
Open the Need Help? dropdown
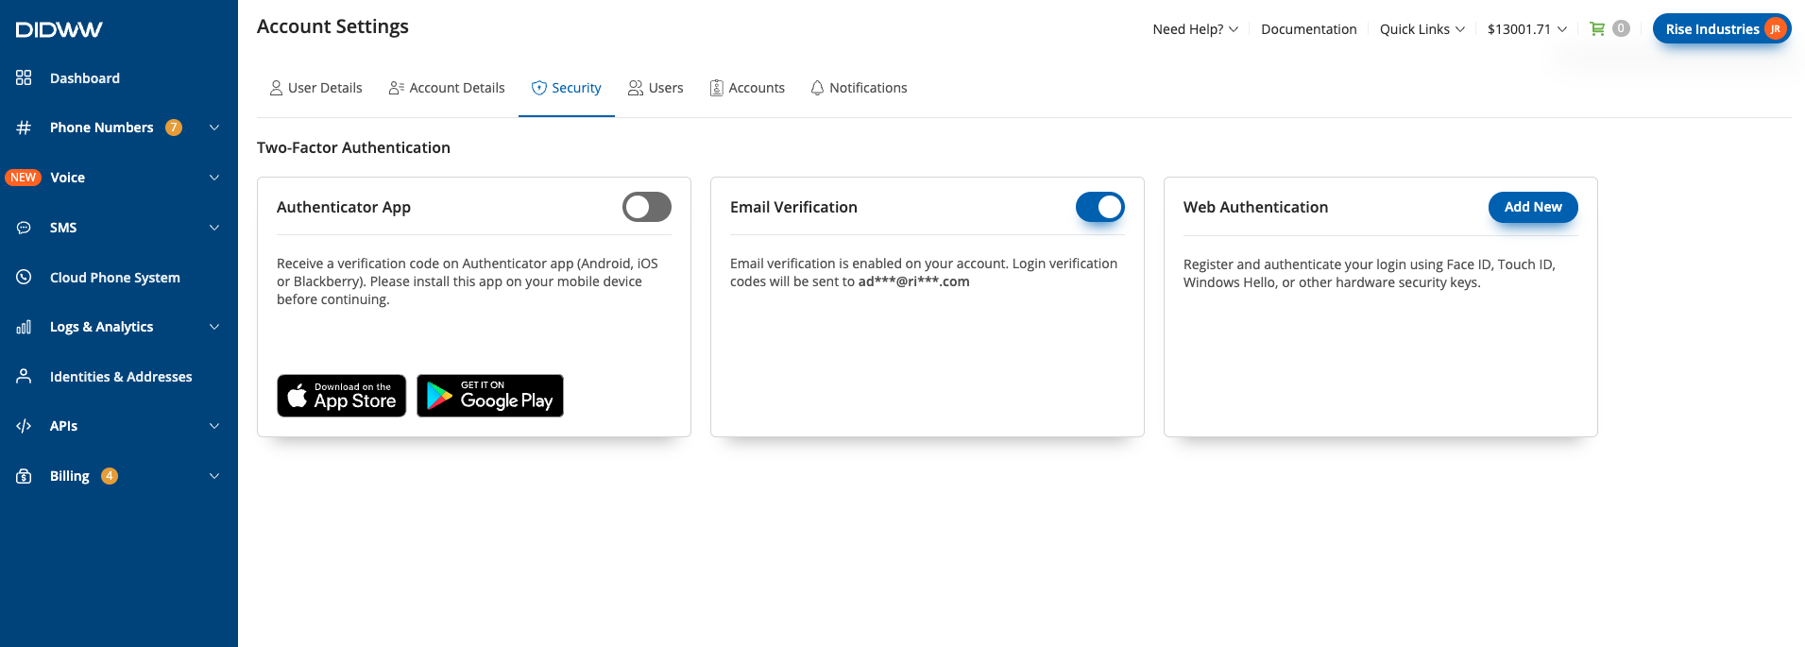1195,29
